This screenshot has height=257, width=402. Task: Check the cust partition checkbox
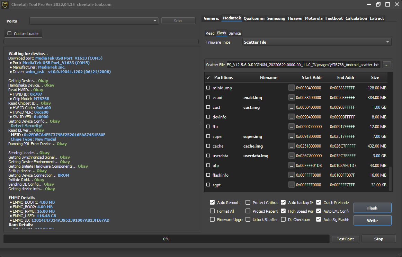click(x=208, y=107)
